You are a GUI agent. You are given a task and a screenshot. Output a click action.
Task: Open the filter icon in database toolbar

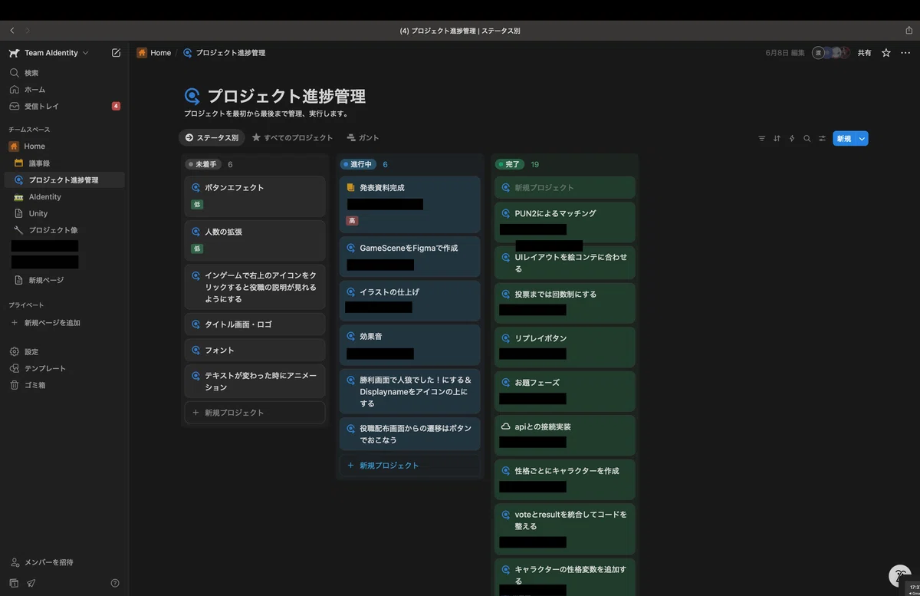pos(761,139)
